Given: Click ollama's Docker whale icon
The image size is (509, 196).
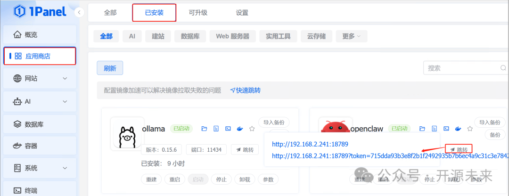Looking at the screenshot, I should click(239, 129).
